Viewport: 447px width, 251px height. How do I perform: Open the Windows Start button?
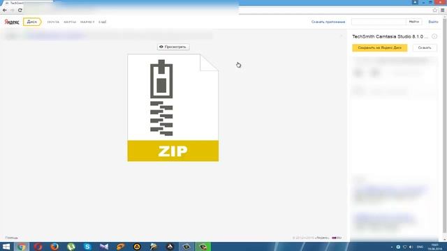6,246
